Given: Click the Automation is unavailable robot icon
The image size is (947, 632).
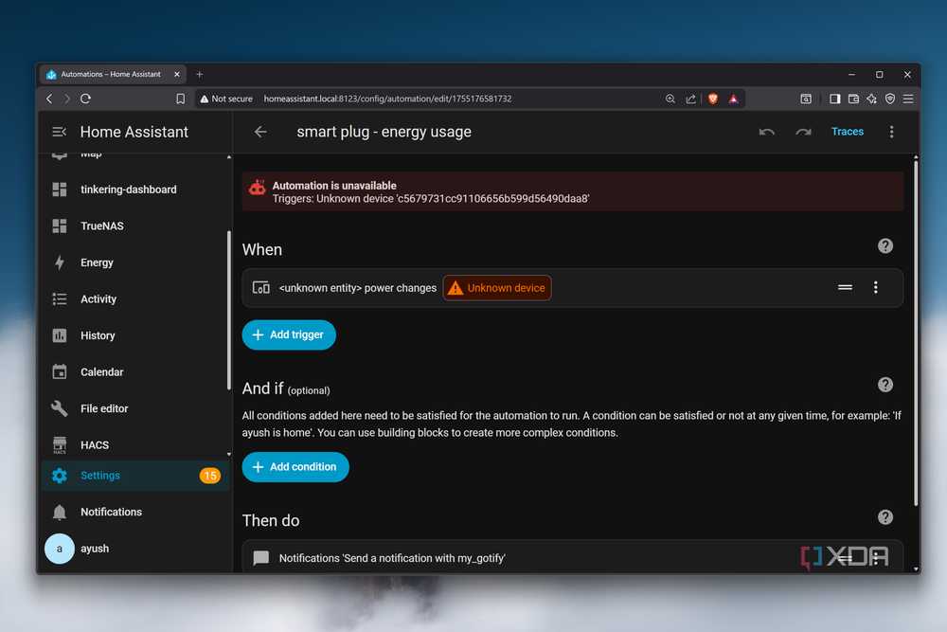Looking at the screenshot, I should click(x=258, y=188).
